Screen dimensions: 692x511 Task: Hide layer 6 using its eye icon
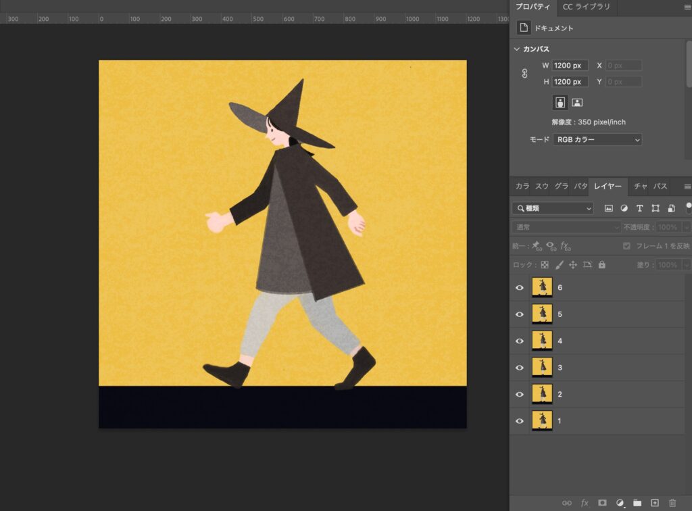click(520, 287)
